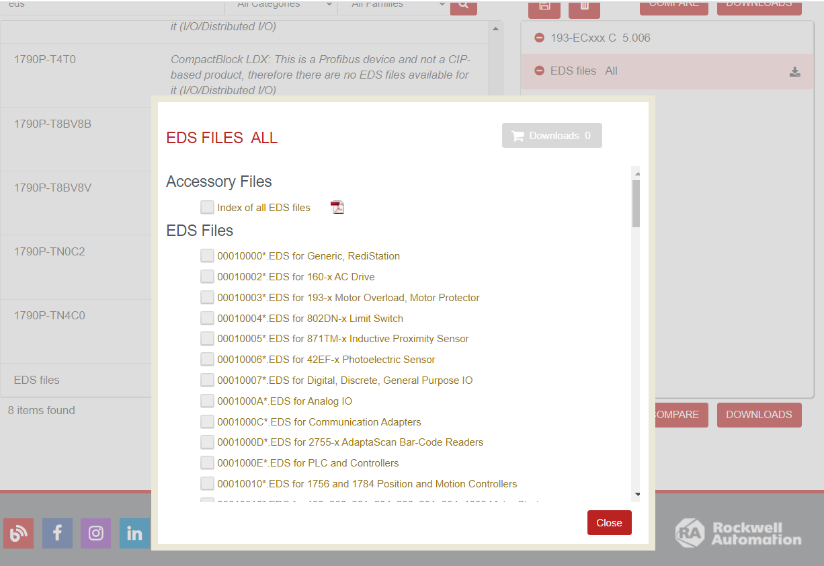Click the 193-ECxxx C 5.006 selection entry

pos(667,38)
